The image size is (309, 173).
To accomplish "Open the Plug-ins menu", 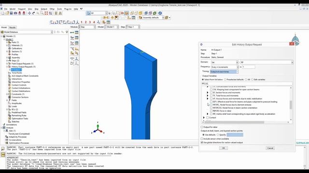I will (x=68, y=9).
